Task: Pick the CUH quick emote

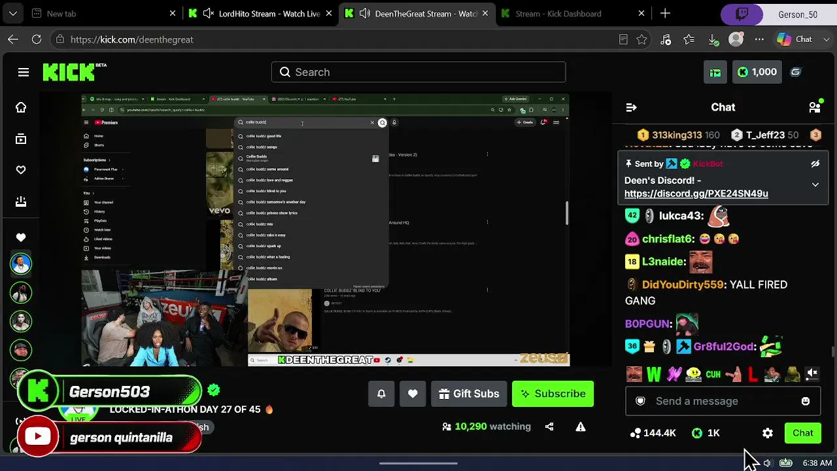Action: (713, 374)
